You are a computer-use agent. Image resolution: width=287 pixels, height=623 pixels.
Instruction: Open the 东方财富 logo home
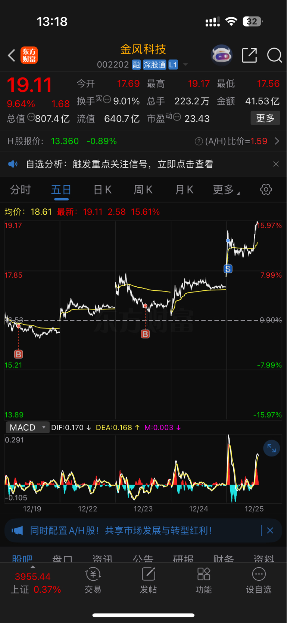point(29,55)
